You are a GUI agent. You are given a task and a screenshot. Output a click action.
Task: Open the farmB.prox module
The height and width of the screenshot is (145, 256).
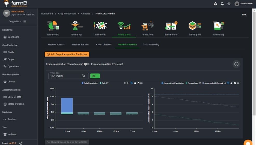click(x=195, y=28)
